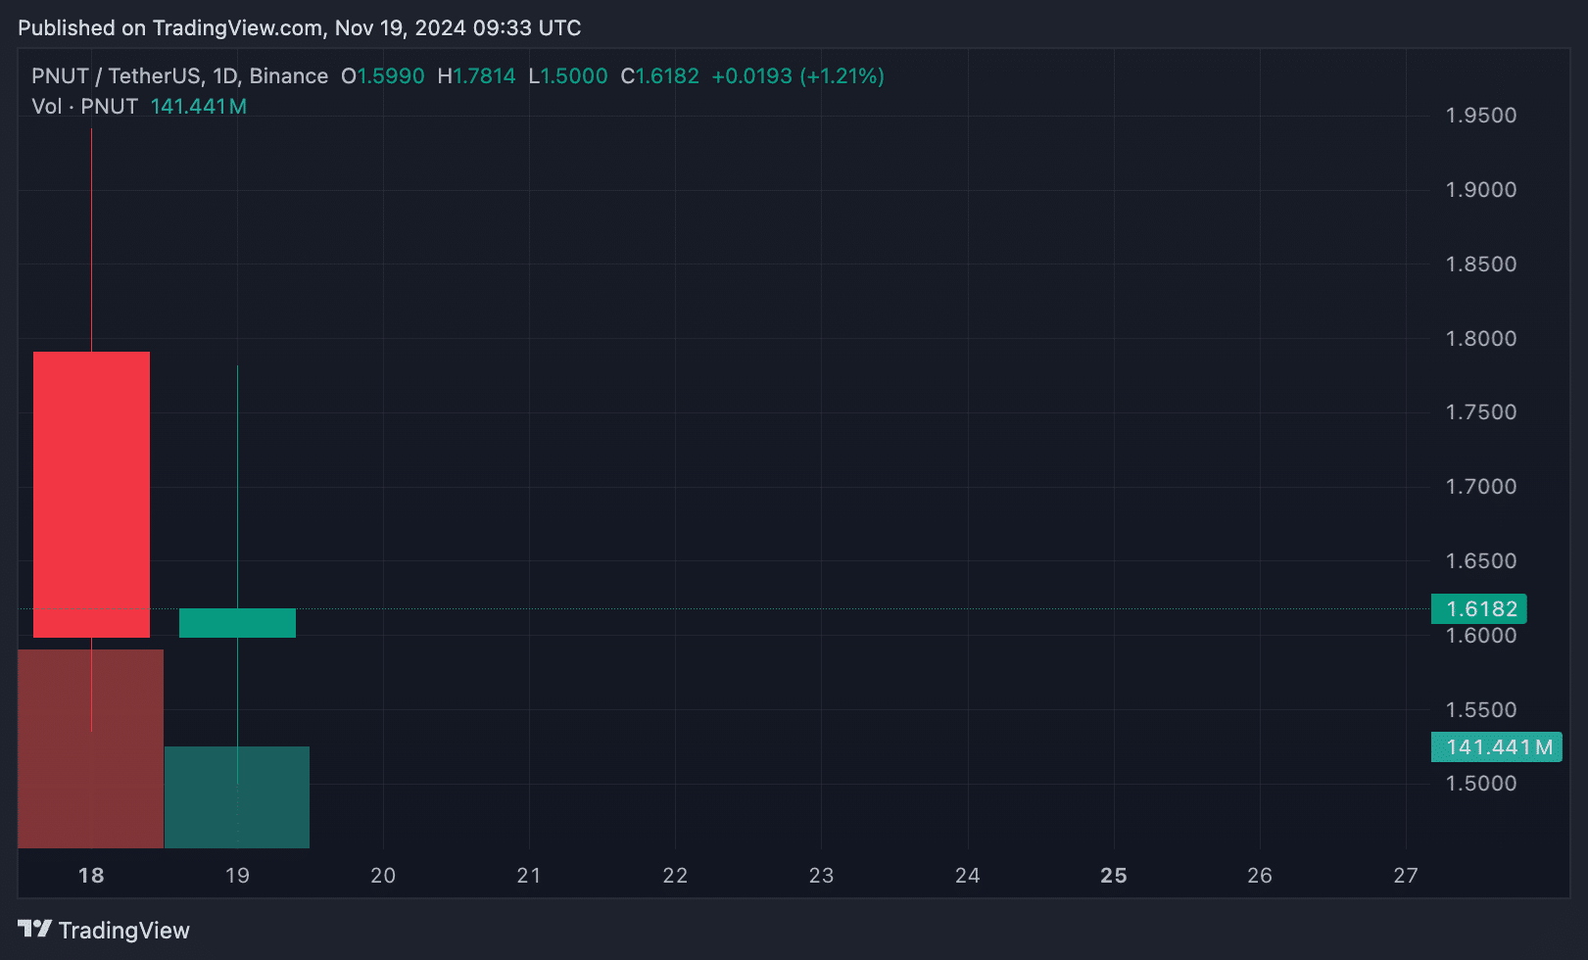Viewport: 1588px width, 960px height.
Task: Click the PNUT / TetherUS symbol title
Action: click(x=179, y=75)
